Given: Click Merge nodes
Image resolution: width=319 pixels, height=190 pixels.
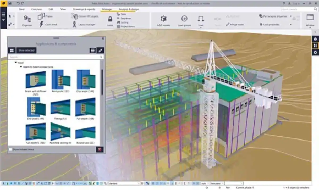Looking at the screenshot, I should [235, 25].
